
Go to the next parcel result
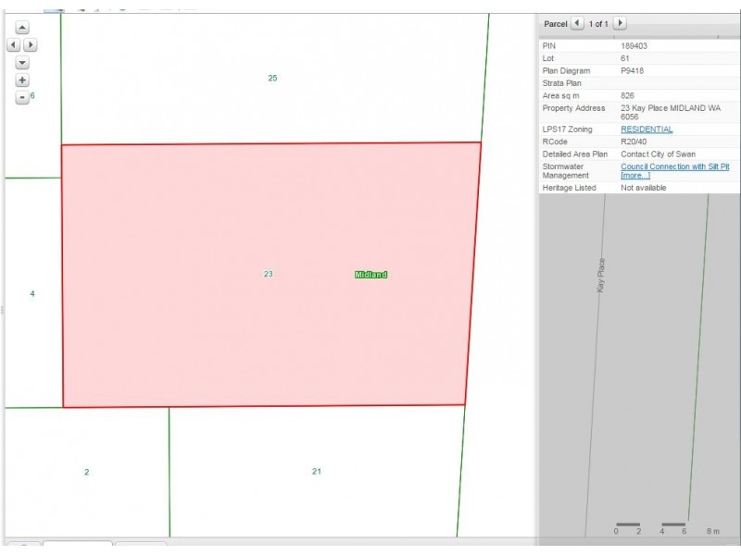[x=620, y=23]
